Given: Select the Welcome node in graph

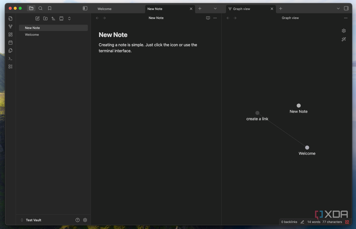Looking at the screenshot, I should pyautogui.click(x=307, y=147).
